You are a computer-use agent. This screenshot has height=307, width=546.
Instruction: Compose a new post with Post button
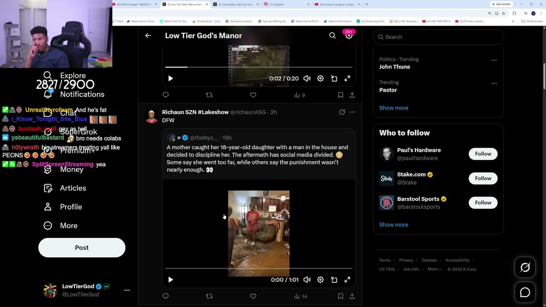coord(82,248)
